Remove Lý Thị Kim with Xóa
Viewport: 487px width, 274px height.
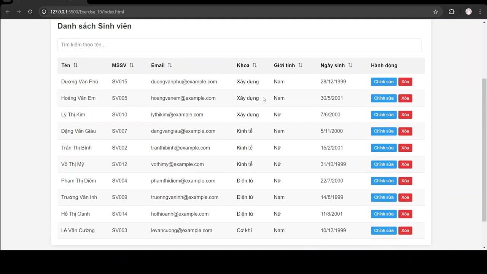405,115
